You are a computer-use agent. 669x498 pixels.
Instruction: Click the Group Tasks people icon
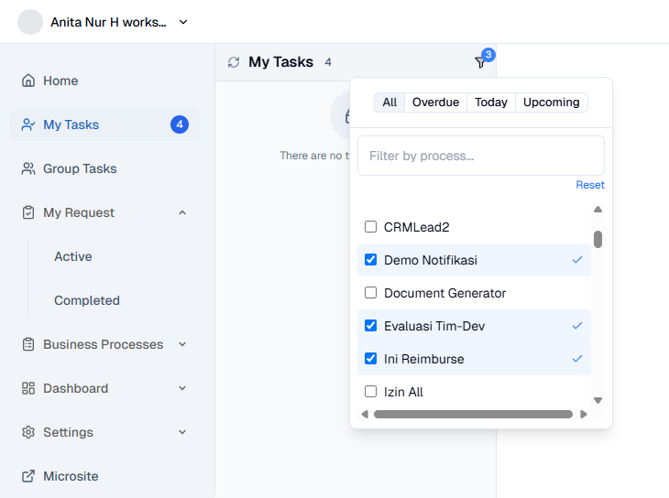[x=28, y=168]
